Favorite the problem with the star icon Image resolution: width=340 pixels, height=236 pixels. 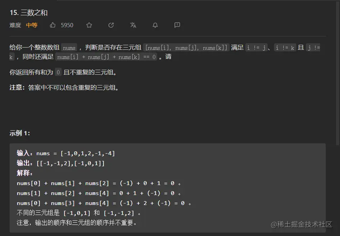point(89,25)
